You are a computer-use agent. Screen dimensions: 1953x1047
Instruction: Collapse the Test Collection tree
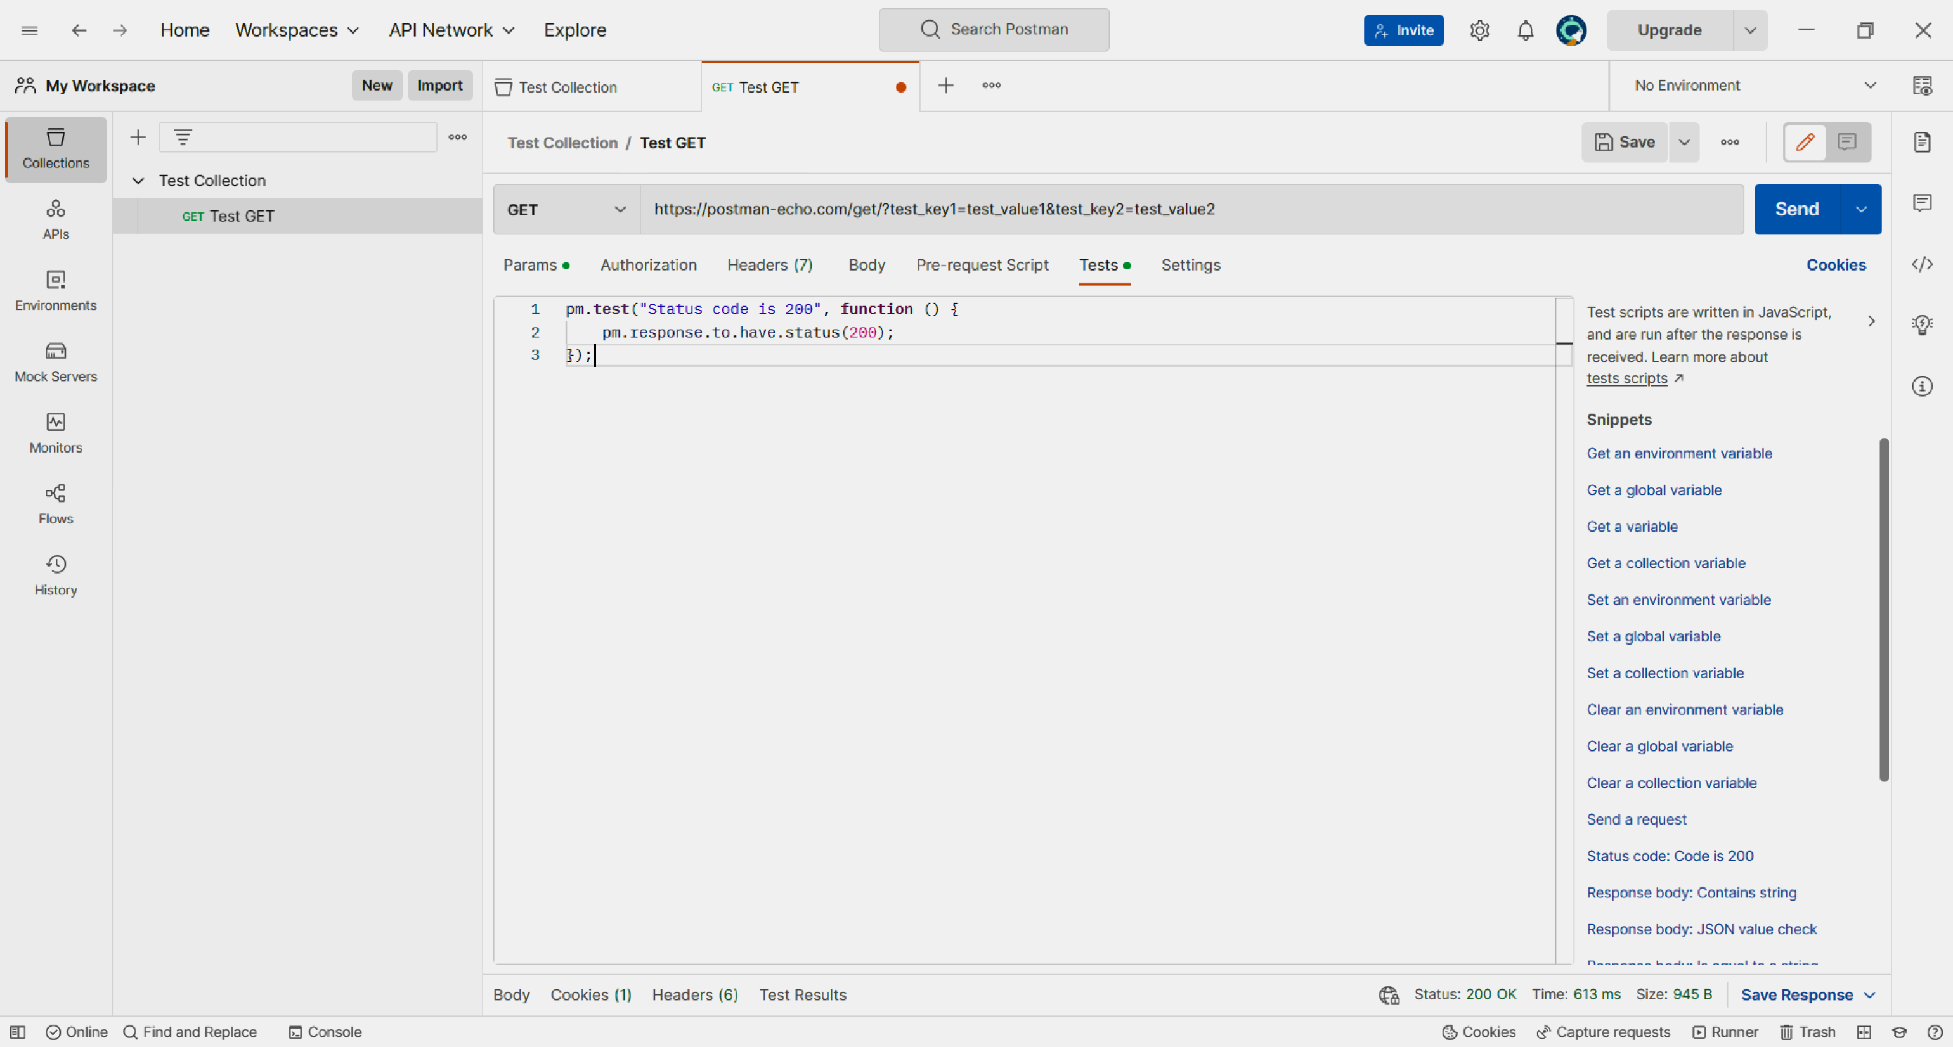[x=138, y=180]
